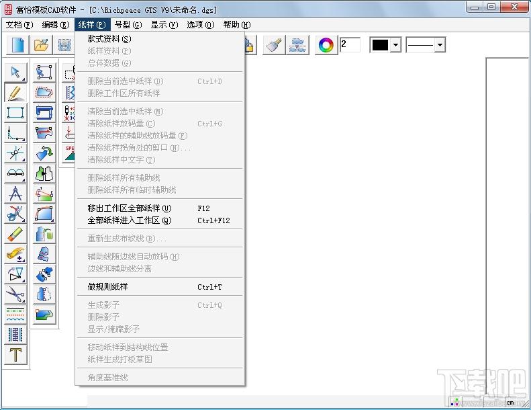The width and height of the screenshot is (531, 410).
Task: Open the rainbow color wheel picker
Action: coord(326,45)
